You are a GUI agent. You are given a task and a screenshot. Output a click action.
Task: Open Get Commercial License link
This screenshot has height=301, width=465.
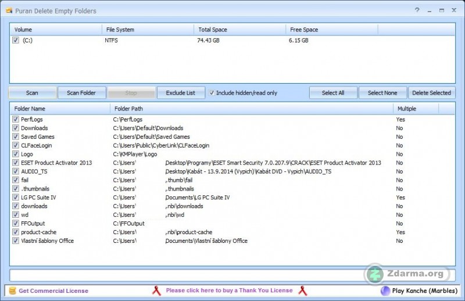pyautogui.click(x=53, y=291)
